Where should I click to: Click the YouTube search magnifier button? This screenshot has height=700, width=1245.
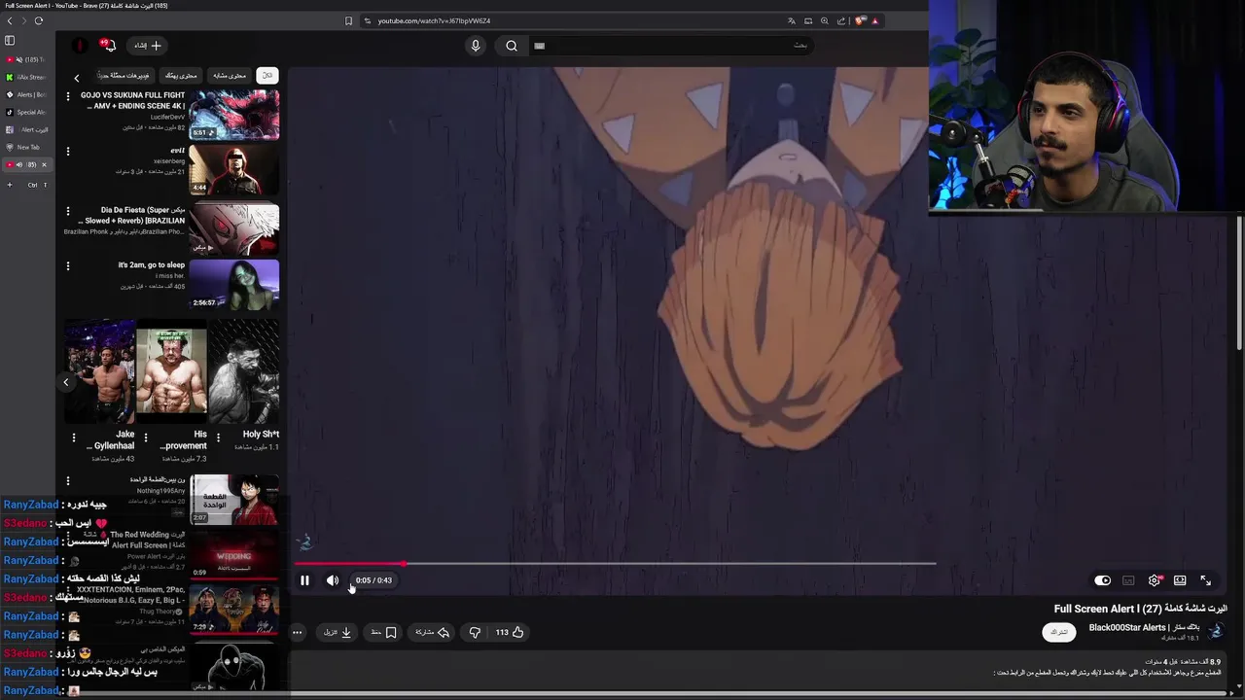512,45
